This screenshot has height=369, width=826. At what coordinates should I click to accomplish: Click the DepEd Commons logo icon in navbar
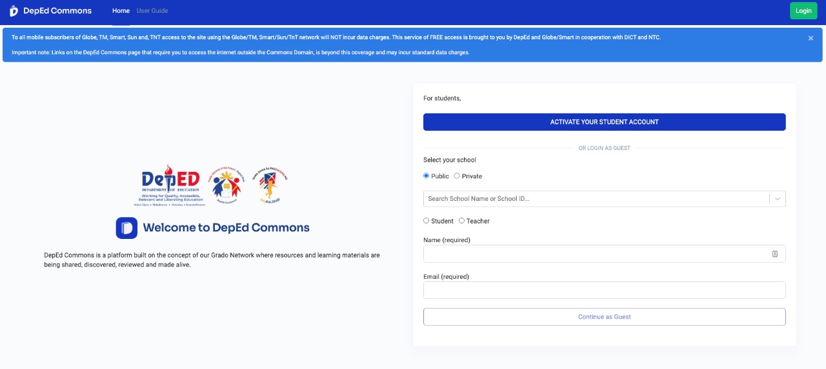[x=14, y=11]
